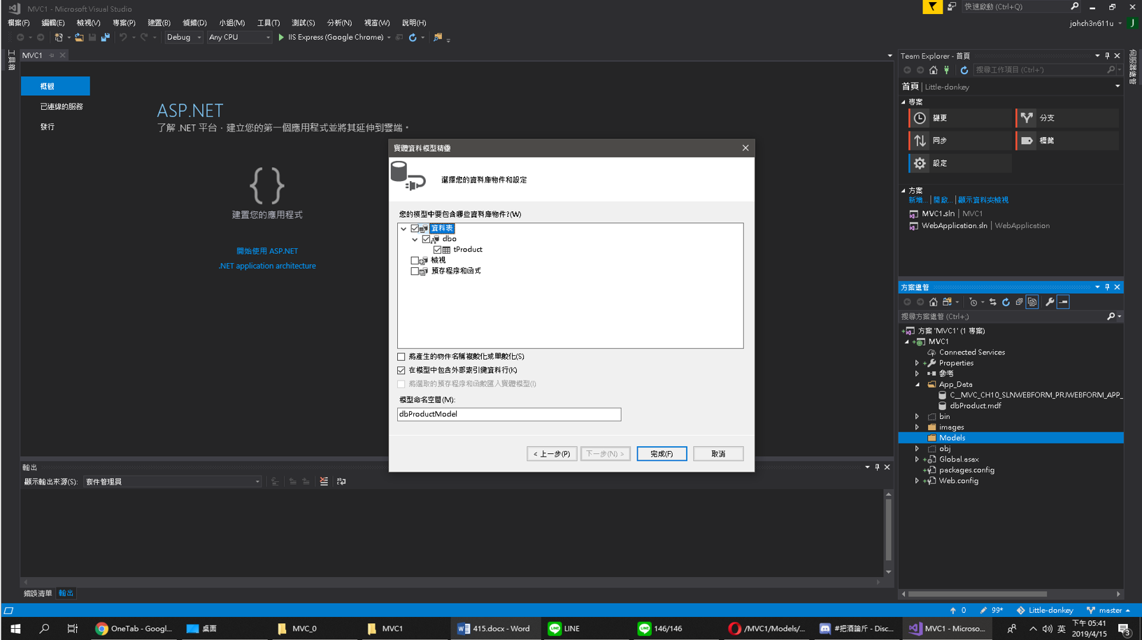
Task: Collapse the dbo node in wizard
Action: (x=415, y=239)
